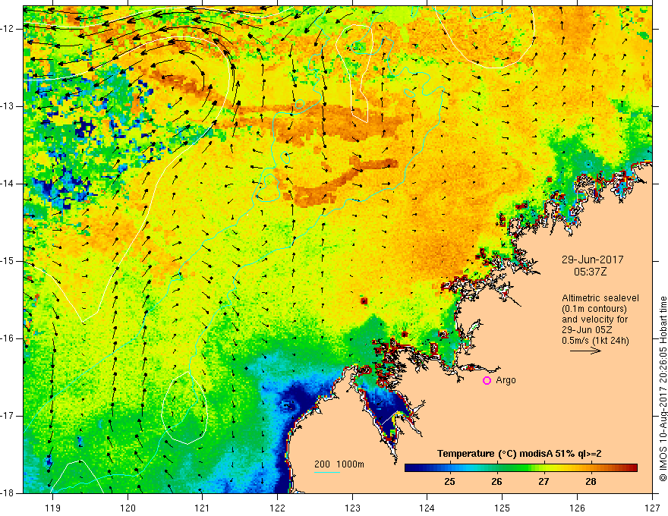Image resolution: width=668 pixels, height=516 pixels.
Task: Click the '200 1000m' bathymetry legend text
Action: click(339, 464)
